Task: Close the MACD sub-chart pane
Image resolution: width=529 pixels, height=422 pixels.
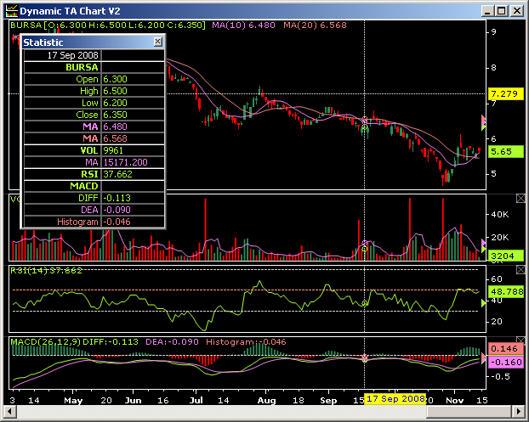Action: click(x=520, y=340)
